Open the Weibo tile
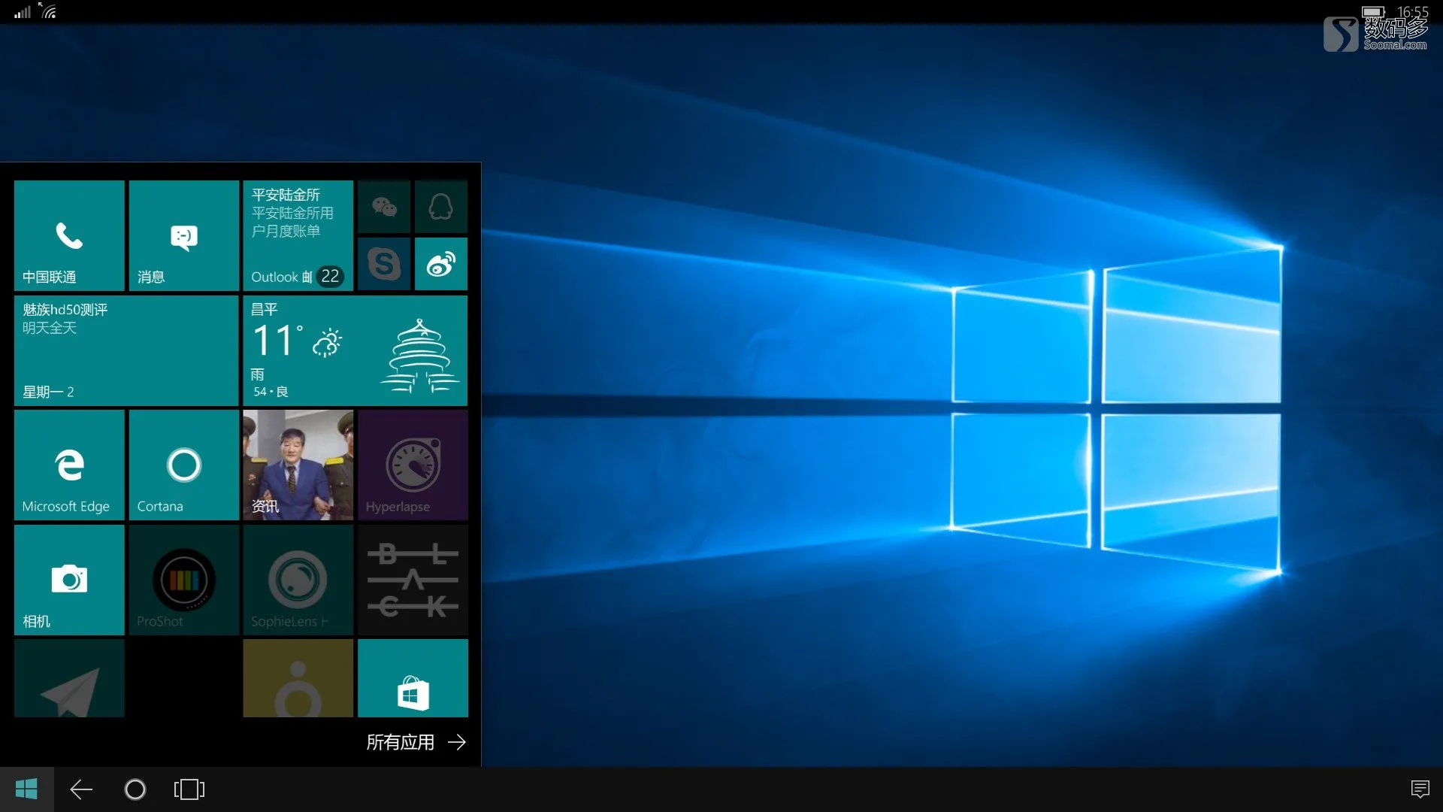 (x=441, y=264)
